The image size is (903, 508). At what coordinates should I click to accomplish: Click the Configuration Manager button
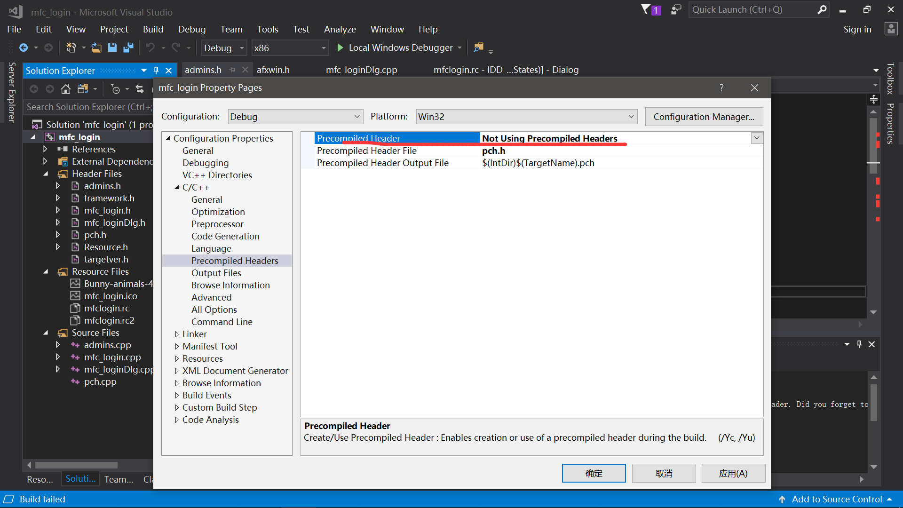(704, 117)
